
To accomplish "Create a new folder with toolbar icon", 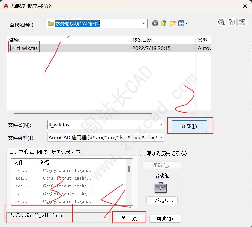I will pos(173,23).
